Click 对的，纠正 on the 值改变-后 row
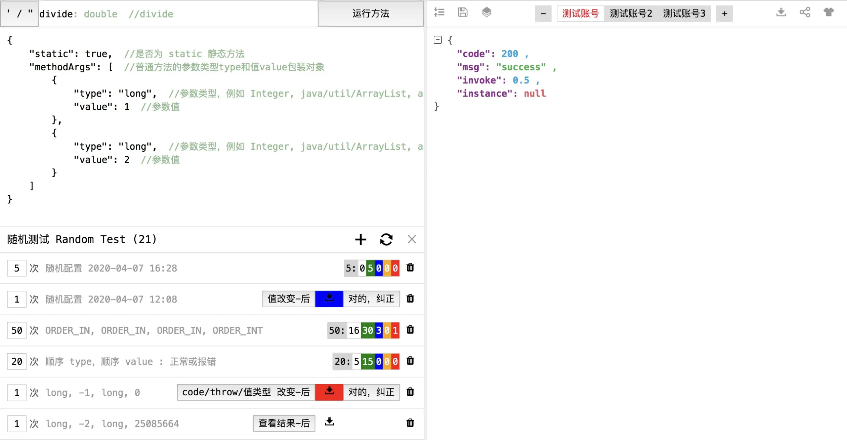The image size is (847, 440). (x=371, y=299)
